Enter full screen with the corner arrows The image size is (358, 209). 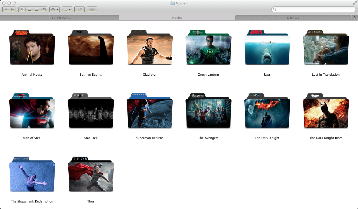tap(355, 3)
